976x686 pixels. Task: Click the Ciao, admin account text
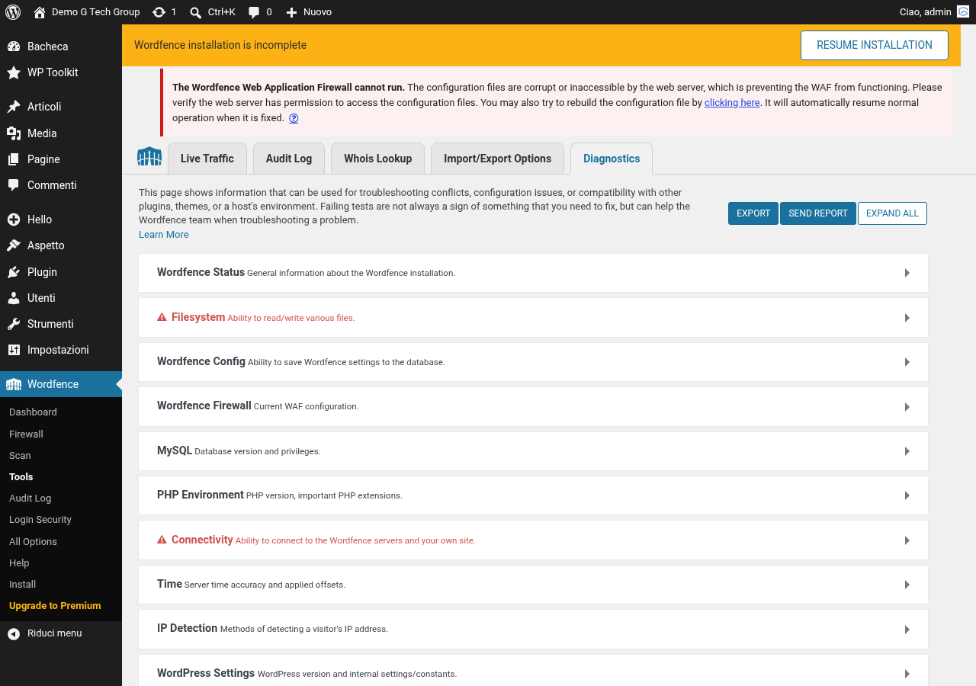pyautogui.click(x=926, y=12)
